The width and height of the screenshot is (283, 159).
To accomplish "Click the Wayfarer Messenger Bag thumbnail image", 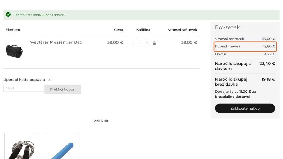I will tap(14, 51).
